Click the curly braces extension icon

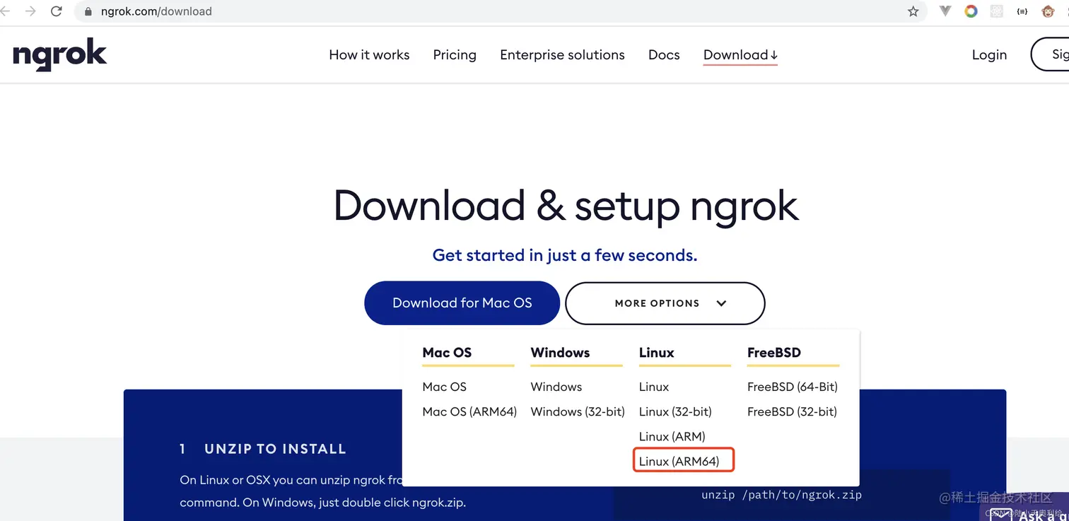pos(1022,11)
